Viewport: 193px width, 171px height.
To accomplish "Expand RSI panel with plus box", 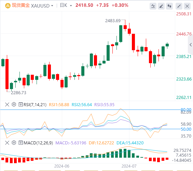I will 20,105.
